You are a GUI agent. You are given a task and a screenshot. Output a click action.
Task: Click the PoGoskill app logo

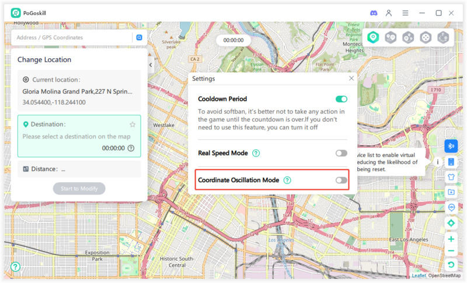click(x=16, y=13)
